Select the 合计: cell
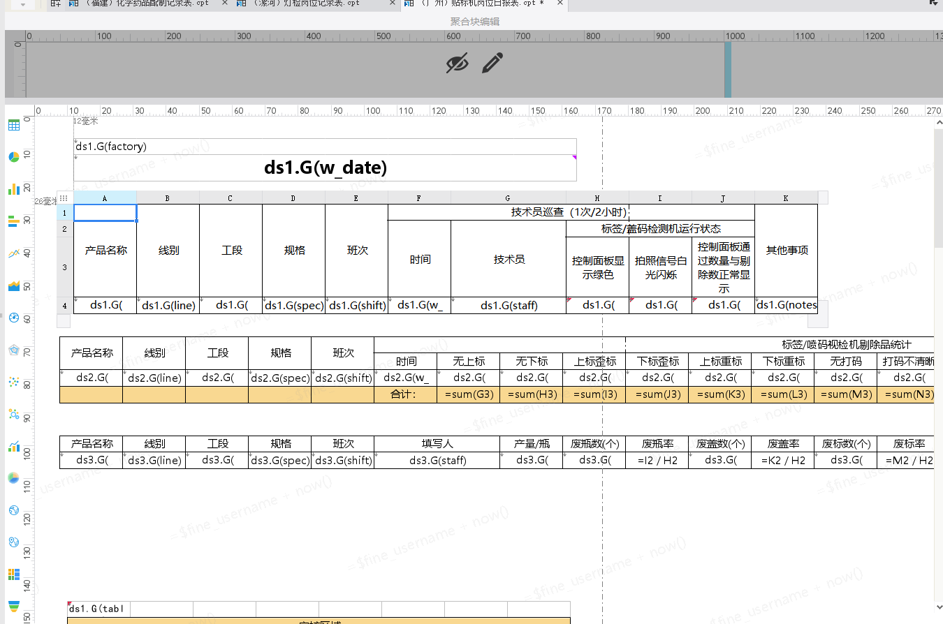This screenshot has width=943, height=624. 405,394
